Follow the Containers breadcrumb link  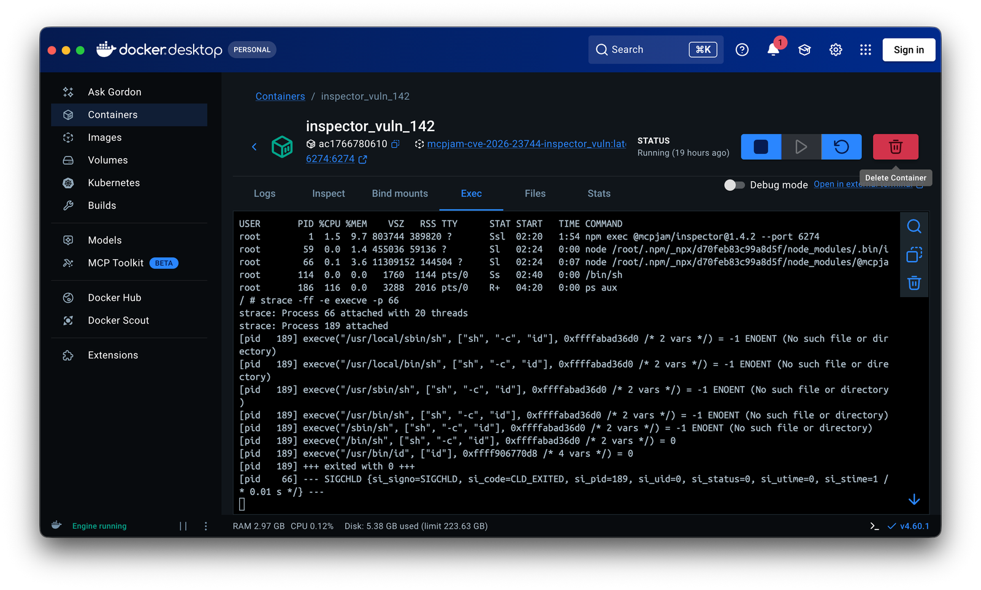coord(280,96)
